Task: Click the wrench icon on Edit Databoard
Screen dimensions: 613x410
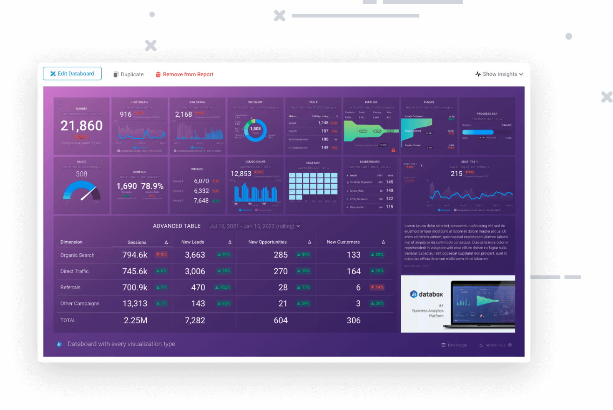Action: point(53,73)
